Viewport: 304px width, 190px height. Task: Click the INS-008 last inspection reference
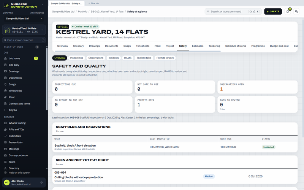74,117
